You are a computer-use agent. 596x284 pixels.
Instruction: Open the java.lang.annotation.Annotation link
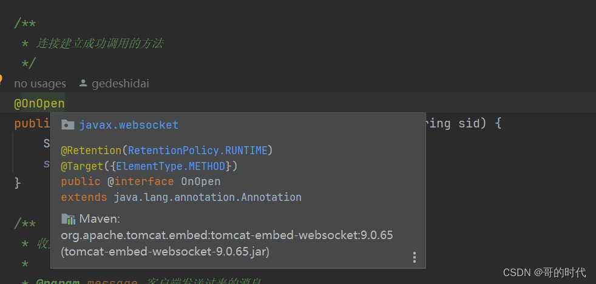pyautogui.click(x=207, y=197)
